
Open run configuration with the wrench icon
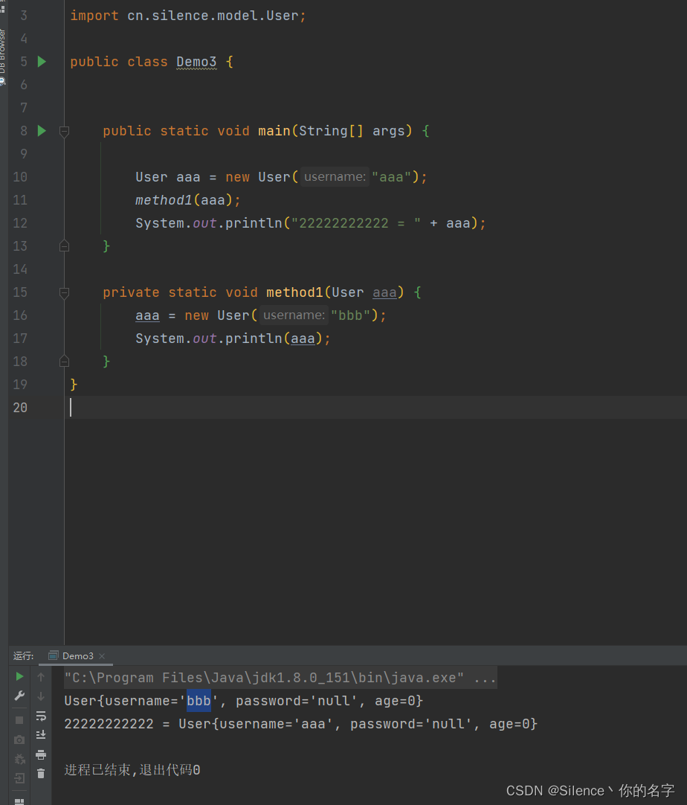tap(19, 696)
